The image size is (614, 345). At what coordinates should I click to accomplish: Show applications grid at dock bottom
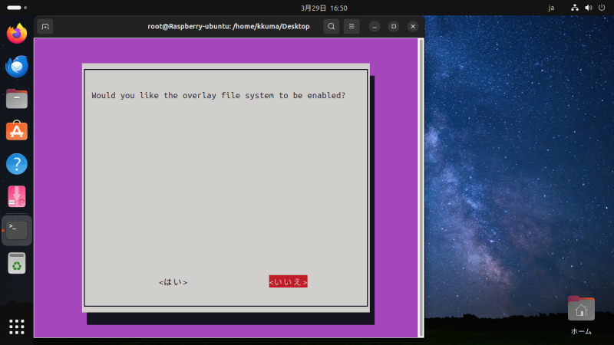(17, 326)
